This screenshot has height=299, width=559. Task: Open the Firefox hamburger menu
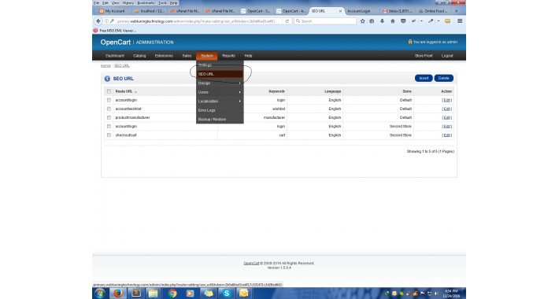460,21
